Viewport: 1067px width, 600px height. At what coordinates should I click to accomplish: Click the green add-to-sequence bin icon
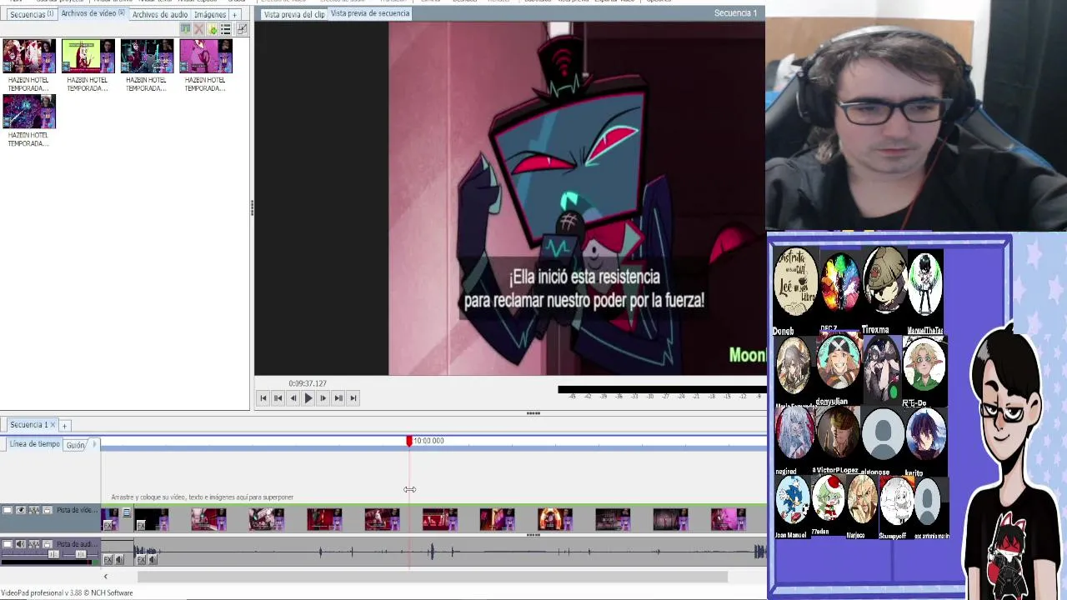pos(186,29)
